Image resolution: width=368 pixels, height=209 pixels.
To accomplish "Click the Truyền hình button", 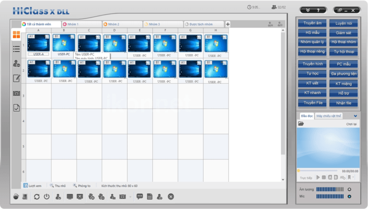I will tap(312, 64).
